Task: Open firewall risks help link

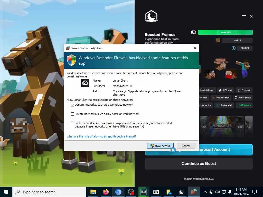Action: coord(101,136)
